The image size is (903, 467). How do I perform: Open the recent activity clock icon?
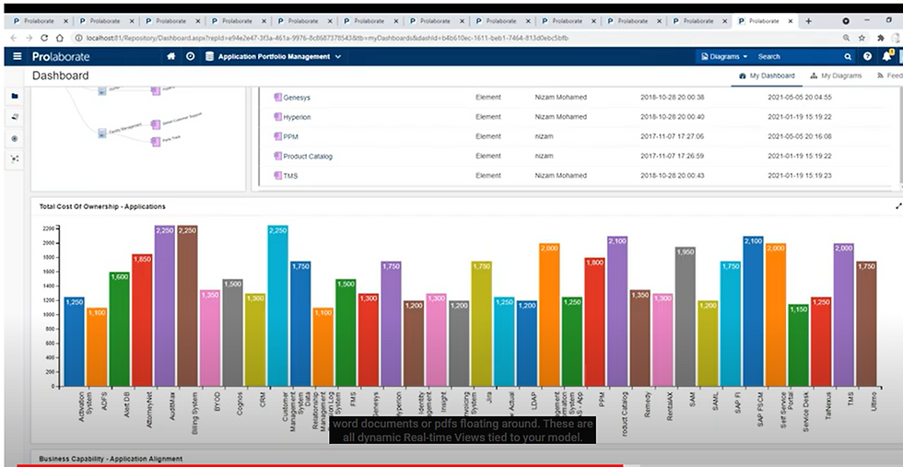click(190, 56)
